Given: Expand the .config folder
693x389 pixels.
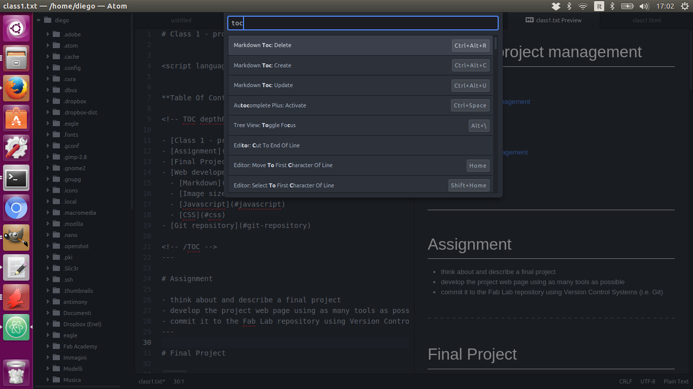Looking at the screenshot, I should [x=48, y=68].
